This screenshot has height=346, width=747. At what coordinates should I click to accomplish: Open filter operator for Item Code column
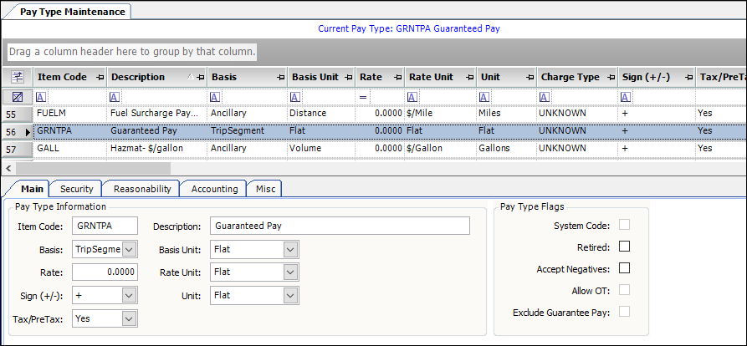[x=42, y=97]
